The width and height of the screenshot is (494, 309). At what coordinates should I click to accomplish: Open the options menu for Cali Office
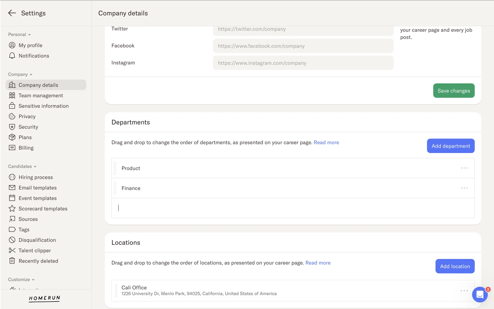tap(464, 291)
